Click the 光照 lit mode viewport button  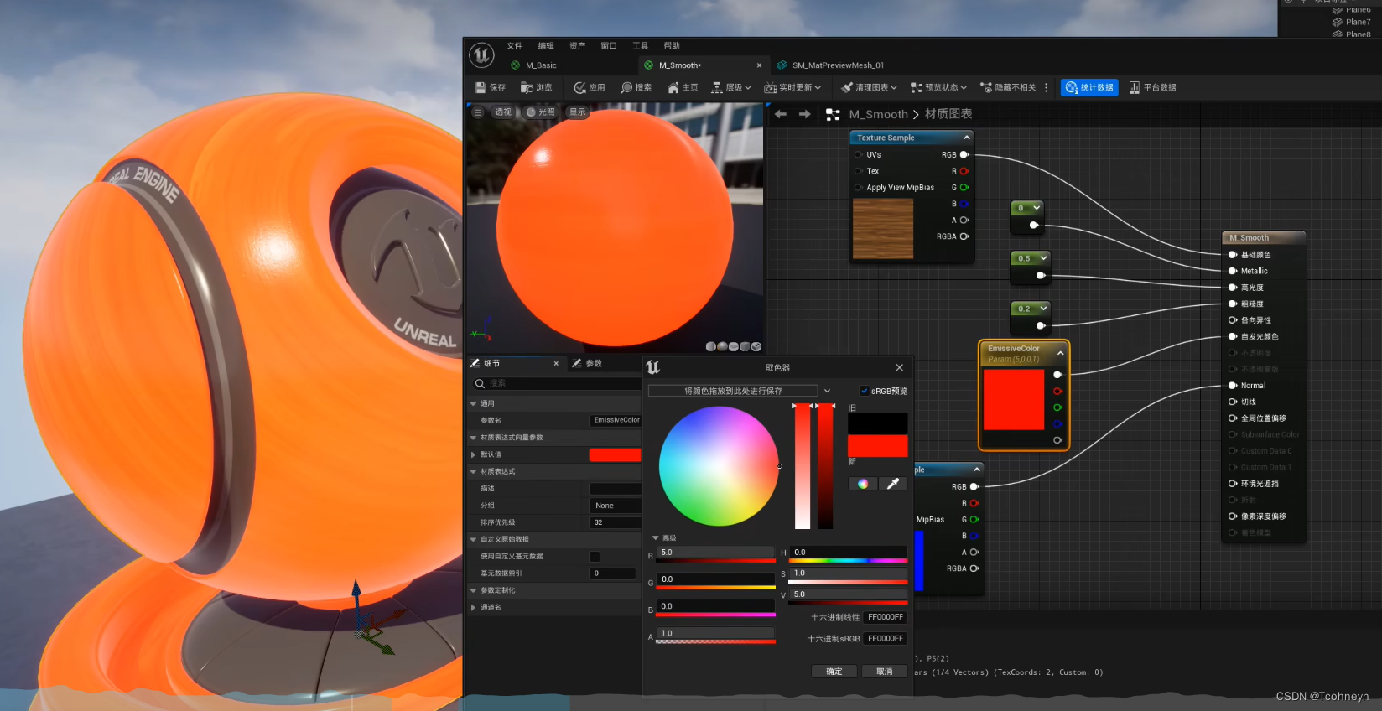(x=541, y=112)
